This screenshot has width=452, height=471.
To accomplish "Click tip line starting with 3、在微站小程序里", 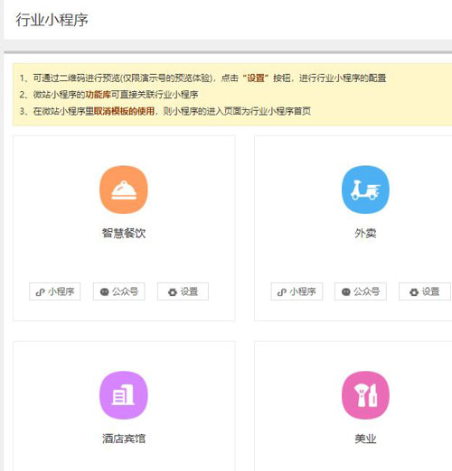I will [165, 111].
